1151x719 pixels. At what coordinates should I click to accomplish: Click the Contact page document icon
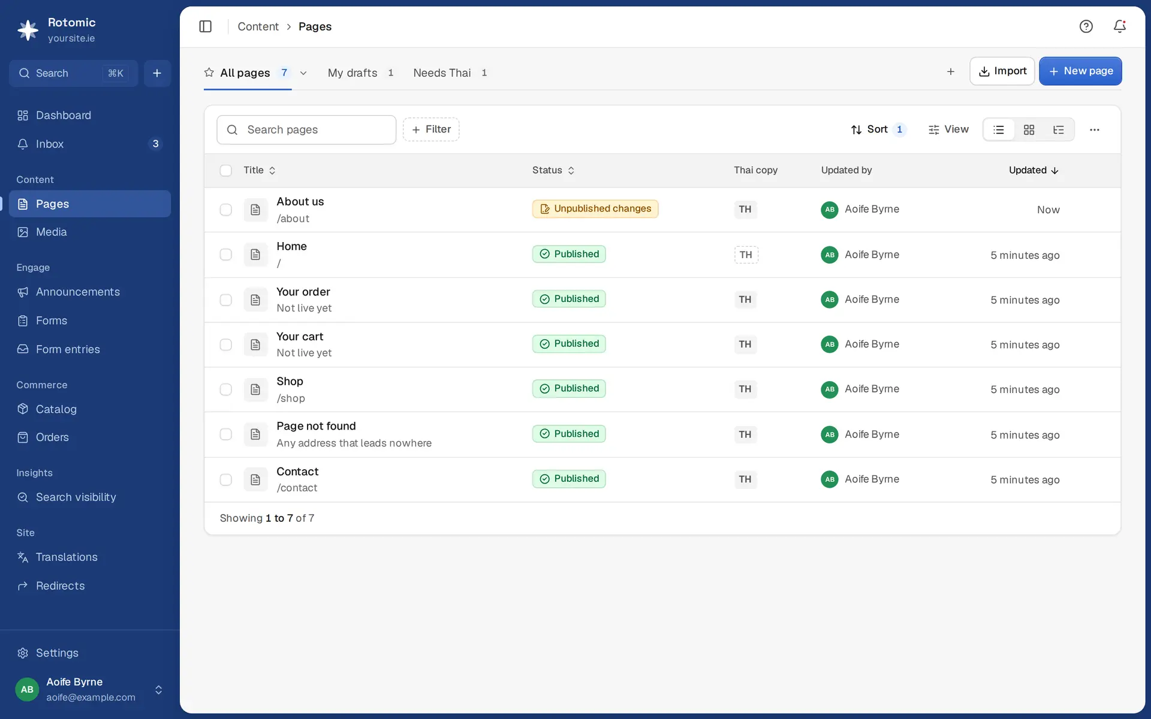point(255,479)
